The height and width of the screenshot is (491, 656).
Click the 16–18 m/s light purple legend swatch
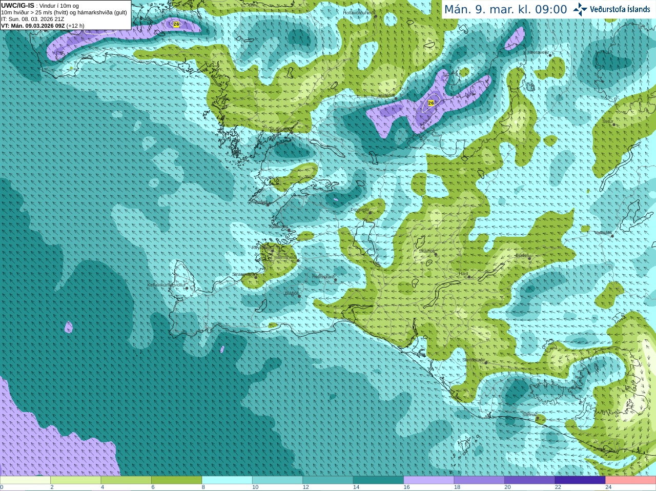point(429,480)
